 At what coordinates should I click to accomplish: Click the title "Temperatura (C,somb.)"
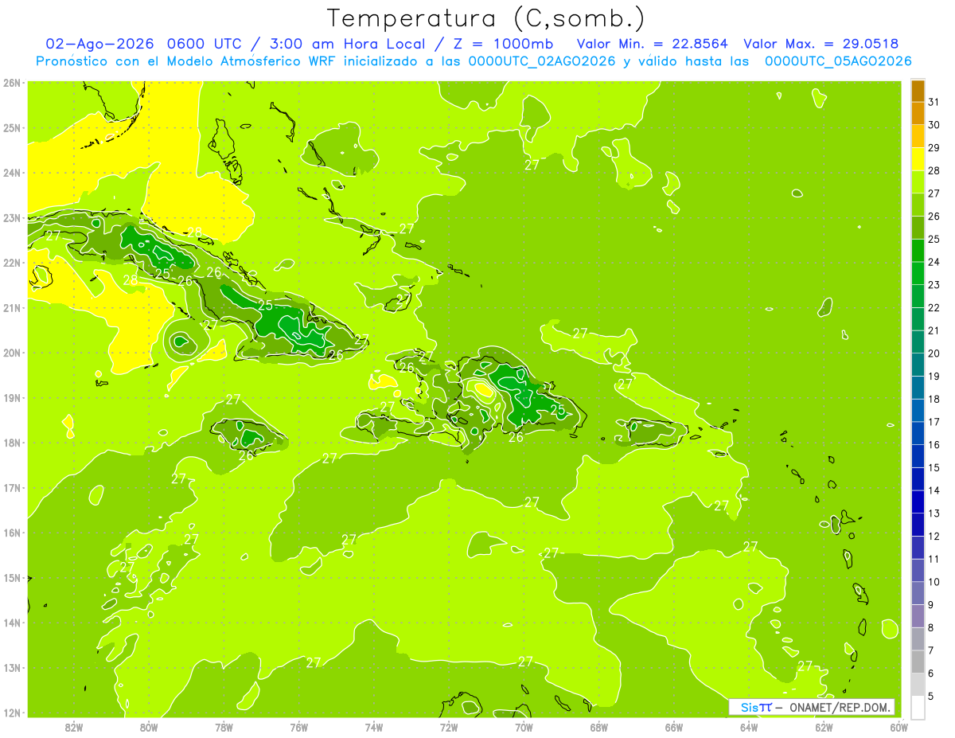pyautogui.click(x=486, y=18)
